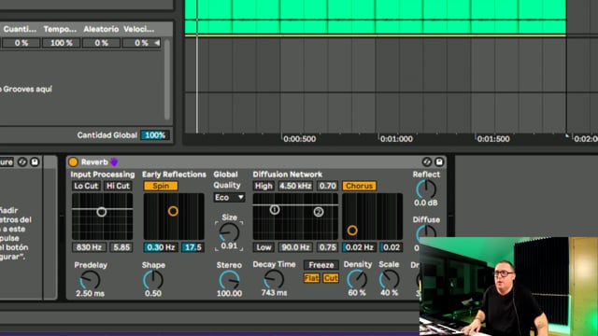Image resolution: width=598 pixels, height=336 pixels.
Task: Click the Freeze button
Action: click(x=321, y=265)
